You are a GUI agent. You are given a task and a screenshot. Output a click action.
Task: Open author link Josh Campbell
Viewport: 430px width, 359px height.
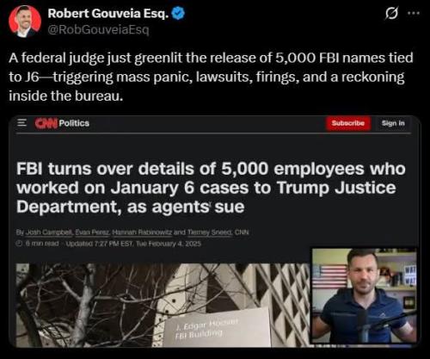point(49,232)
